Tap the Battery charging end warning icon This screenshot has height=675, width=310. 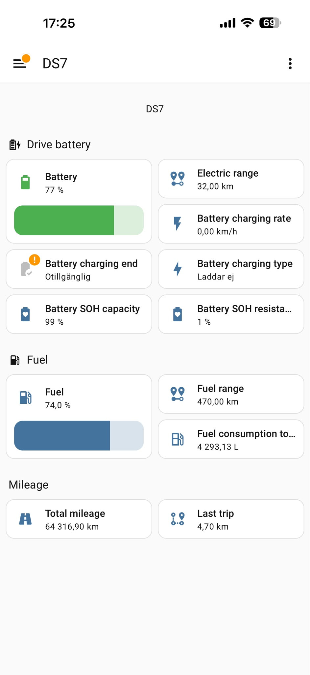point(34,260)
